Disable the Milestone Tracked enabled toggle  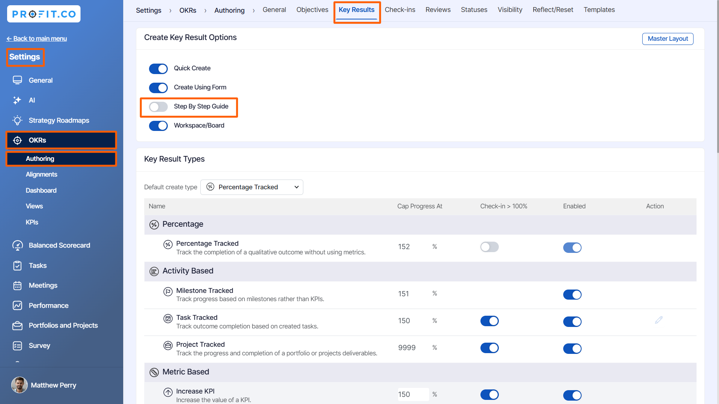[572, 295]
